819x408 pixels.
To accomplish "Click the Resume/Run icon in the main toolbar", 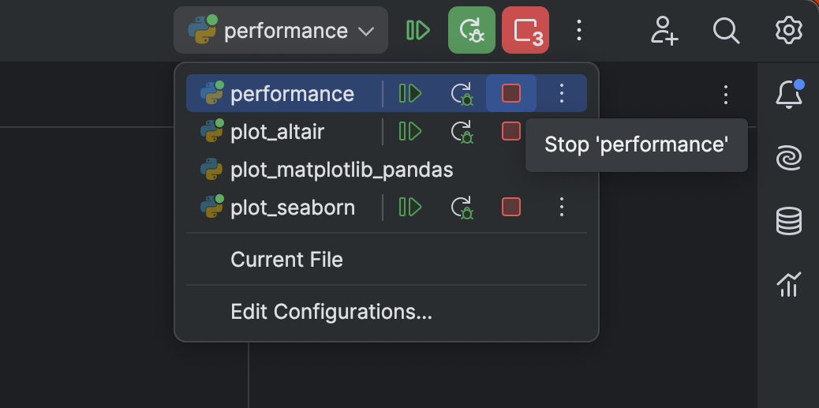I will 418,31.
